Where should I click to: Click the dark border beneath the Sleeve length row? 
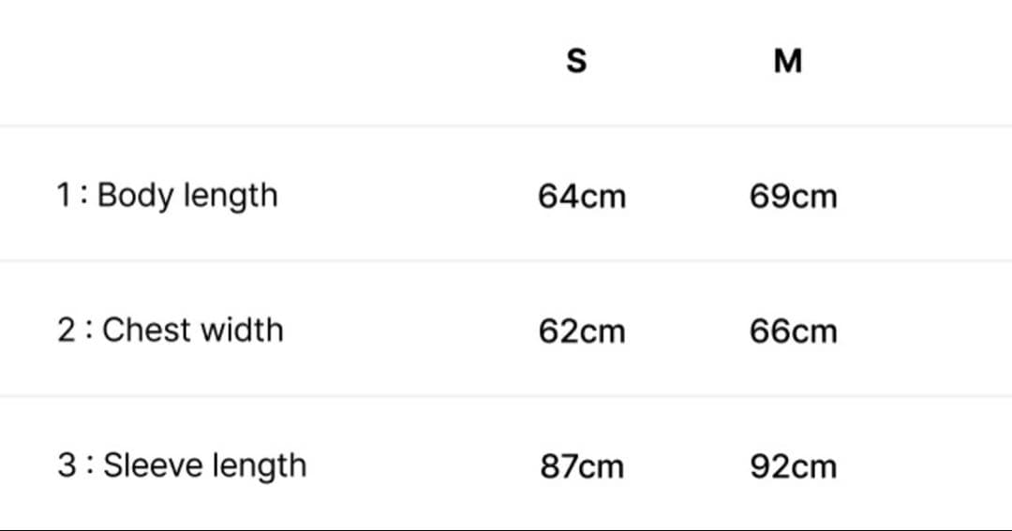(x=506, y=529)
